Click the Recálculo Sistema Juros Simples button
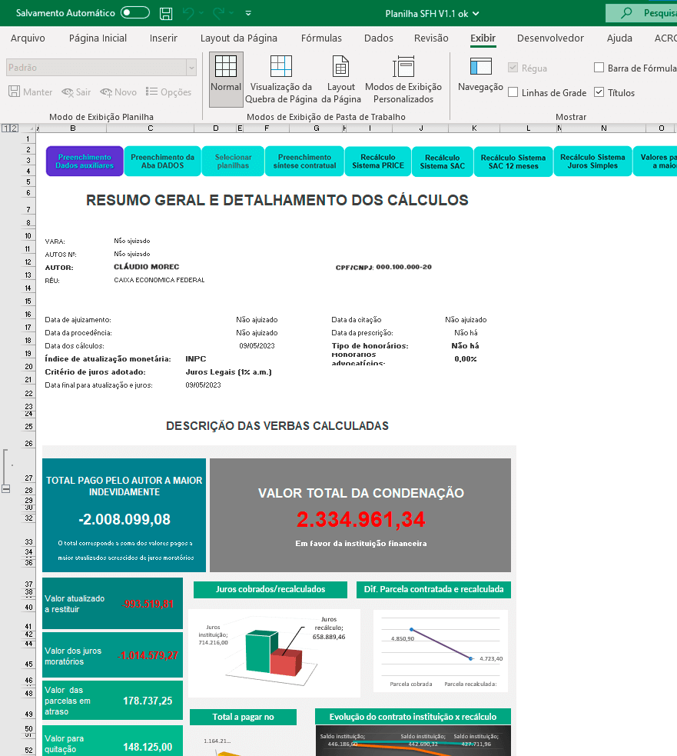This screenshot has width=677, height=756. tap(592, 161)
